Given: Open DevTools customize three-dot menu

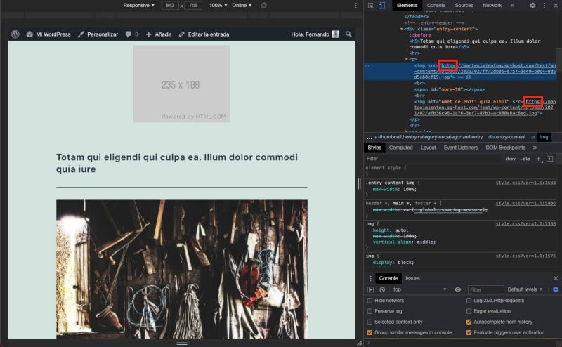Looking at the screenshot, I should pyautogui.click(x=544, y=6).
